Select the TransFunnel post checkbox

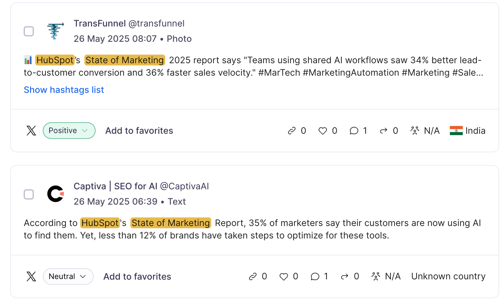pyautogui.click(x=29, y=31)
